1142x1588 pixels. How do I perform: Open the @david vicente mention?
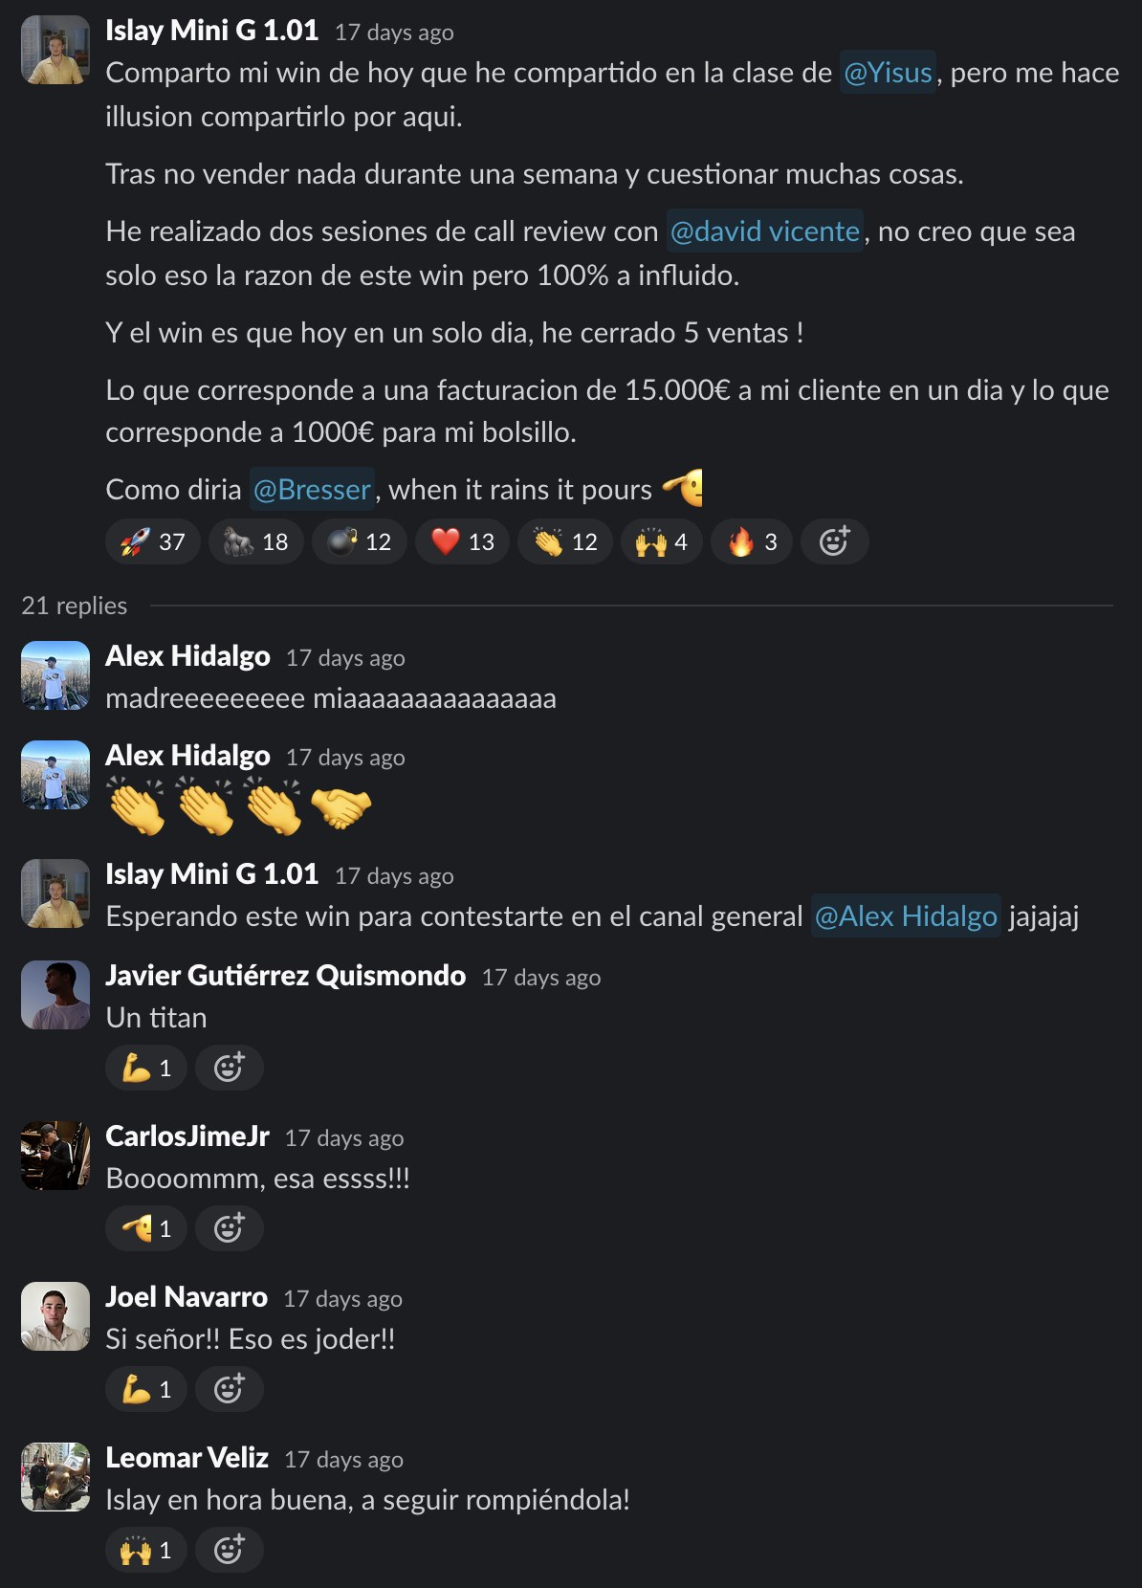click(765, 232)
